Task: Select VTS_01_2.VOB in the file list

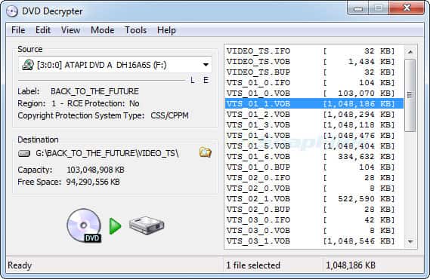Action: click(314, 115)
